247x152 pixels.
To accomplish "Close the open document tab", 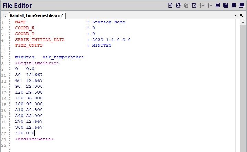I will (241, 15).
